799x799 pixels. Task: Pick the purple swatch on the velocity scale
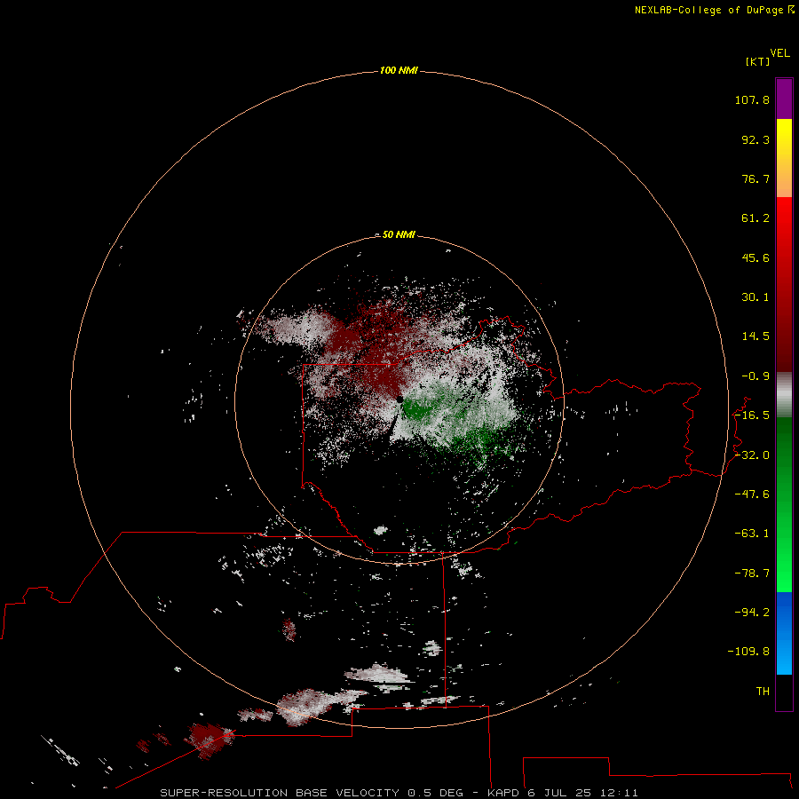(784, 99)
